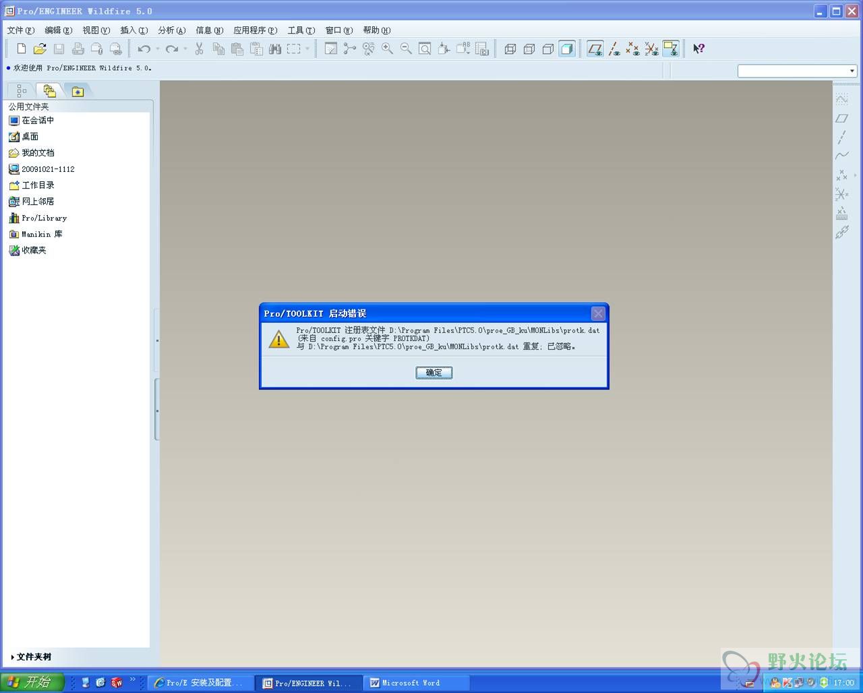Toggle datum planes visibility
This screenshot has width=863, height=693.
point(595,49)
